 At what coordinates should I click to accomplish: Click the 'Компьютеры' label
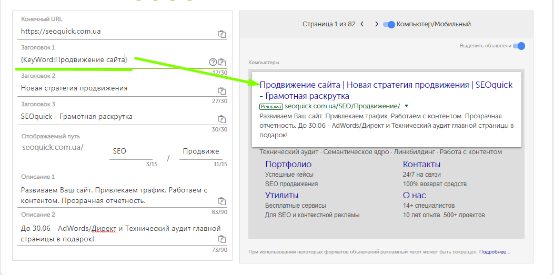(x=264, y=63)
